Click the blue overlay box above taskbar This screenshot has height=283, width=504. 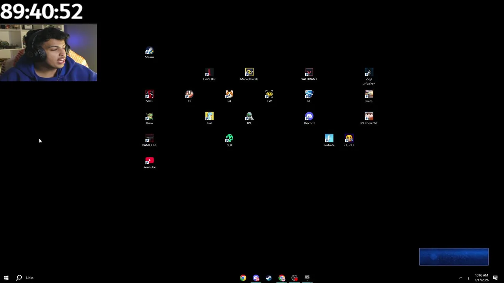click(x=454, y=257)
